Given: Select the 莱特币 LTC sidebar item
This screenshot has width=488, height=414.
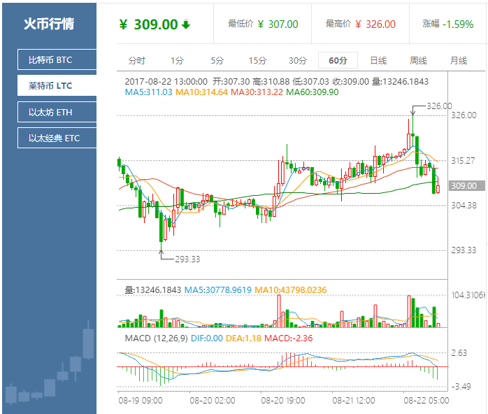Looking at the screenshot, I should coord(57,85).
